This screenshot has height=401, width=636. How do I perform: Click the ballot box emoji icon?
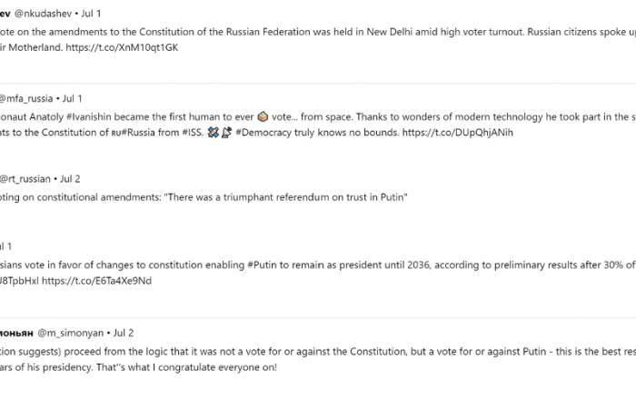[x=263, y=117]
